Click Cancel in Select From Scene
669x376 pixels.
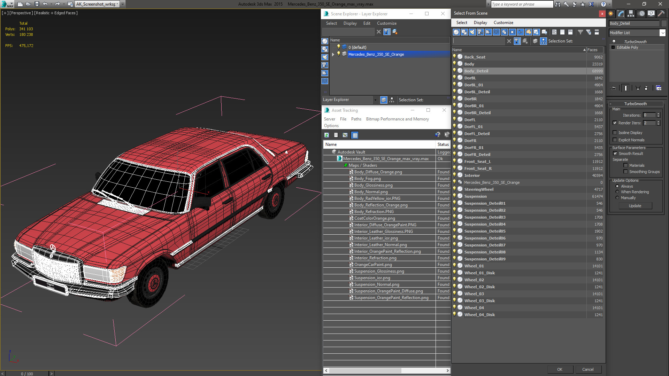coord(588,369)
